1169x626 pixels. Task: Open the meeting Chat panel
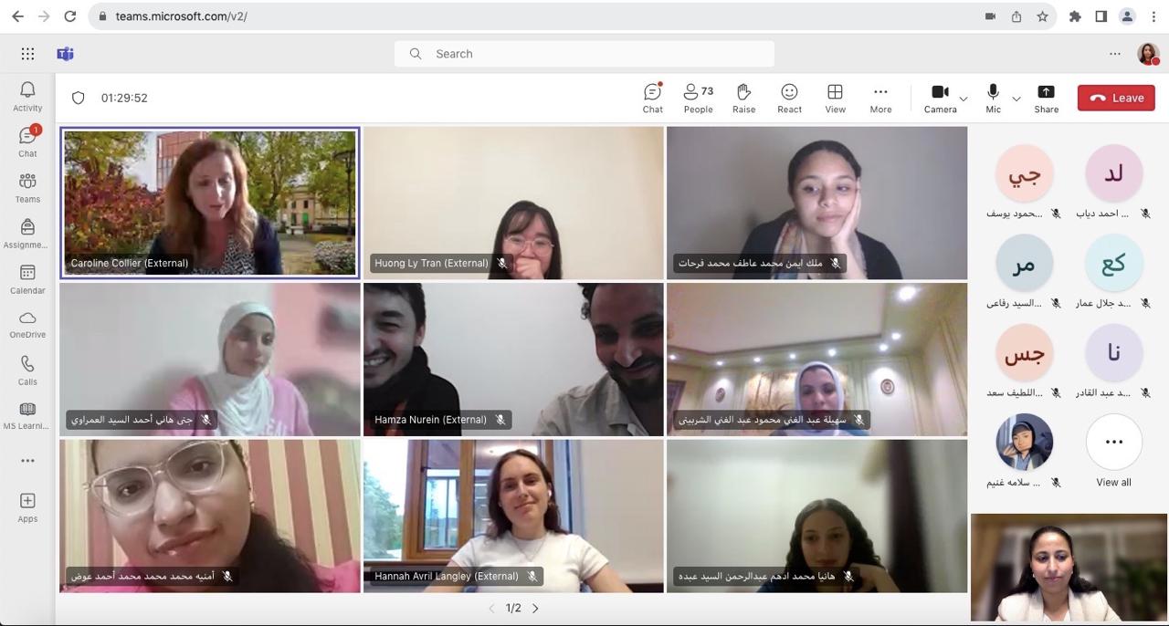coord(652,98)
